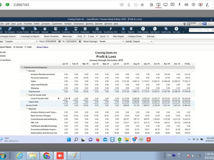Open the Show Columns Month dropdown
This screenshot has height=160, width=214.
[112, 41]
